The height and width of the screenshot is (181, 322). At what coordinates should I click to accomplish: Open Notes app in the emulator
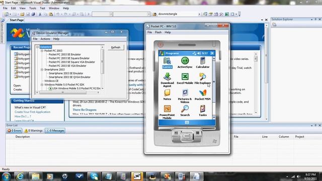pos(167,95)
